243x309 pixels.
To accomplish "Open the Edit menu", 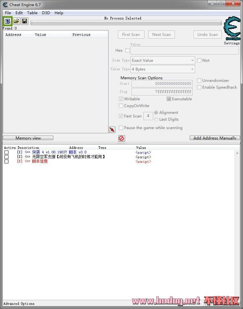I will point(19,13).
